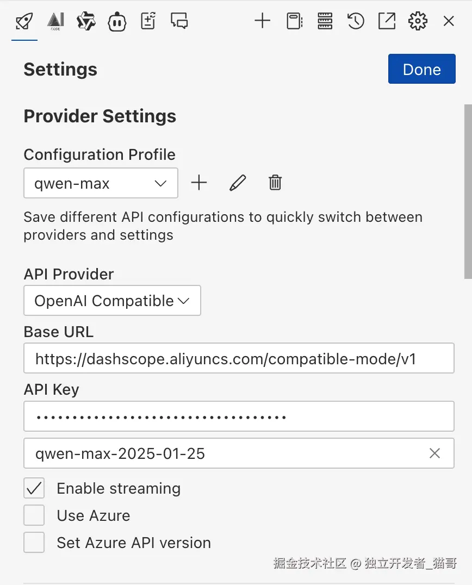The width and height of the screenshot is (472, 585).
Task: Open the robot face panel icon
Action: (117, 21)
